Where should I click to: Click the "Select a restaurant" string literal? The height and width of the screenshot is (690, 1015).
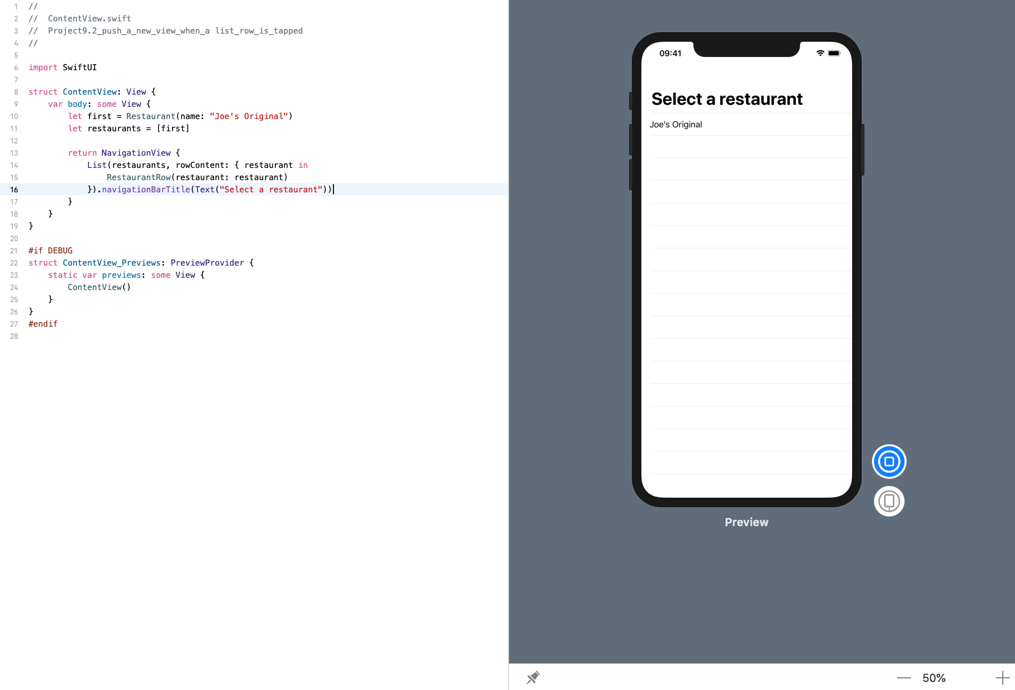(x=271, y=189)
